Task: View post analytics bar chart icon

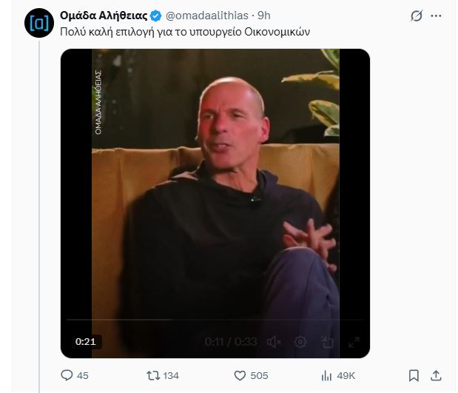Action: (326, 375)
